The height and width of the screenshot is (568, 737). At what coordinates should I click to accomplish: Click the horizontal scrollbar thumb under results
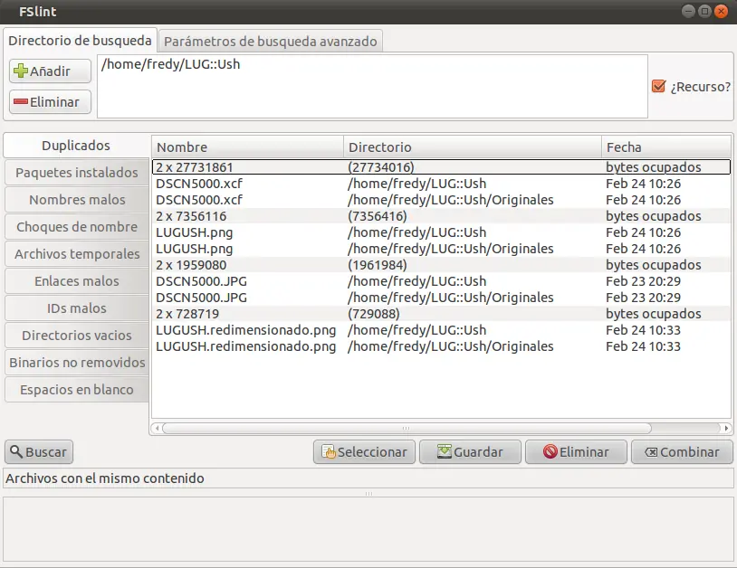407,428
